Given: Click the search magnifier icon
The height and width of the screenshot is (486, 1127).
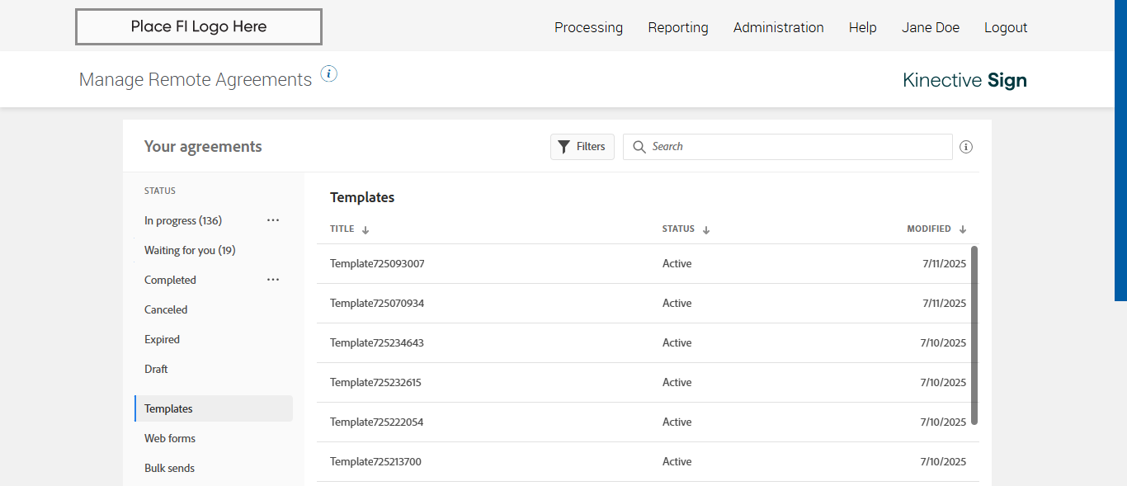Looking at the screenshot, I should point(639,147).
